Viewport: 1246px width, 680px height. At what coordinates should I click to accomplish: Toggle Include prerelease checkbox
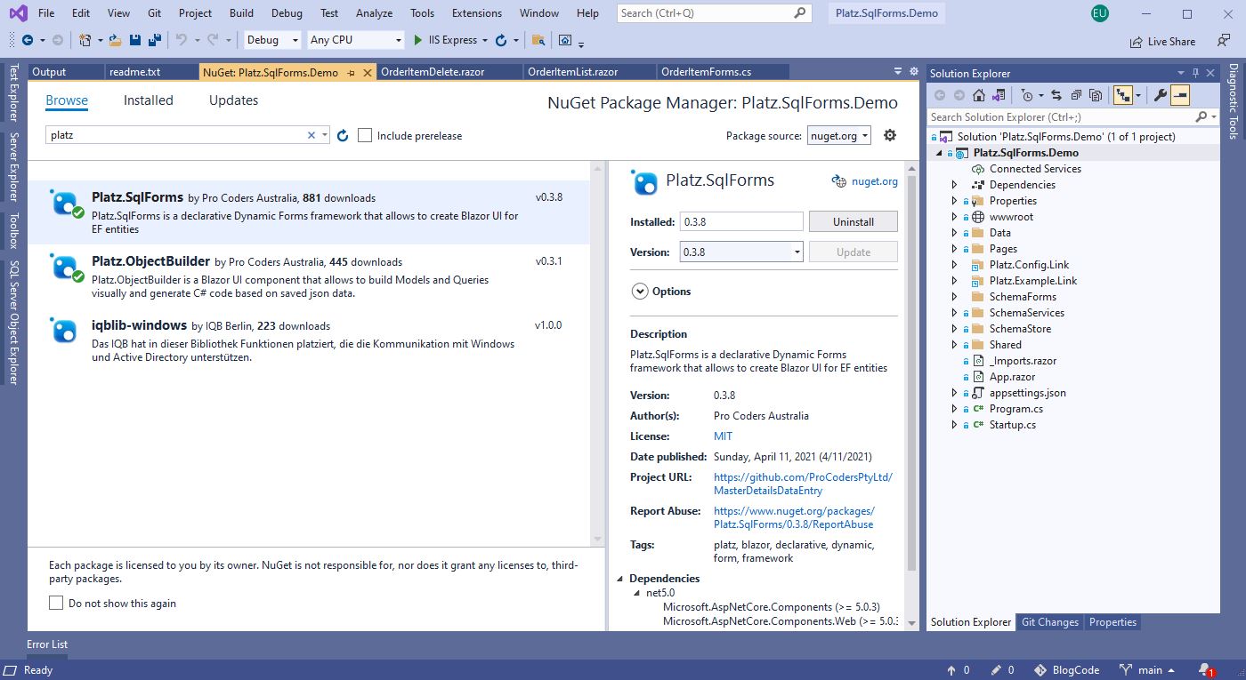pos(365,135)
